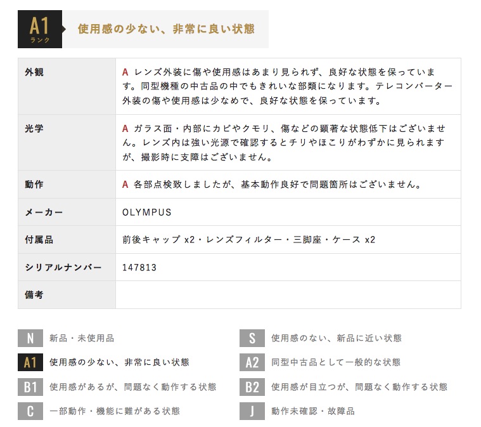The height and width of the screenshot is (427, 481).
Task: Click the 付属品 accessories list text
Action: coord(249,240)
